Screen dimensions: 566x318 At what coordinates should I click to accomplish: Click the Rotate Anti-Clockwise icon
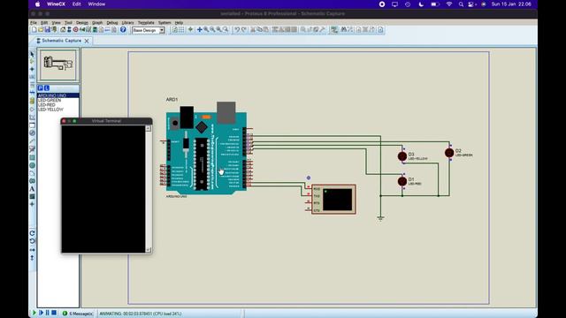32,241
